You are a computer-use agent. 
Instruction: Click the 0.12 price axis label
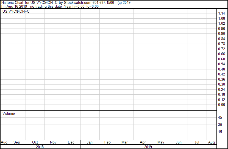tap(221, 100)
